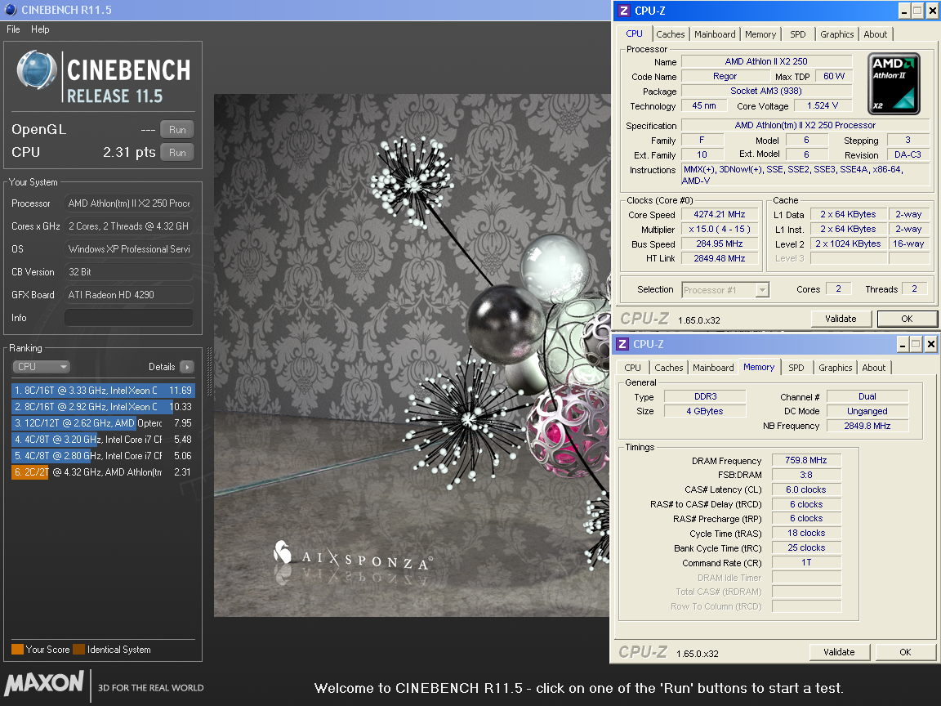
Task: Click the CPU score 2.31 pts
Action: (129, 153)
